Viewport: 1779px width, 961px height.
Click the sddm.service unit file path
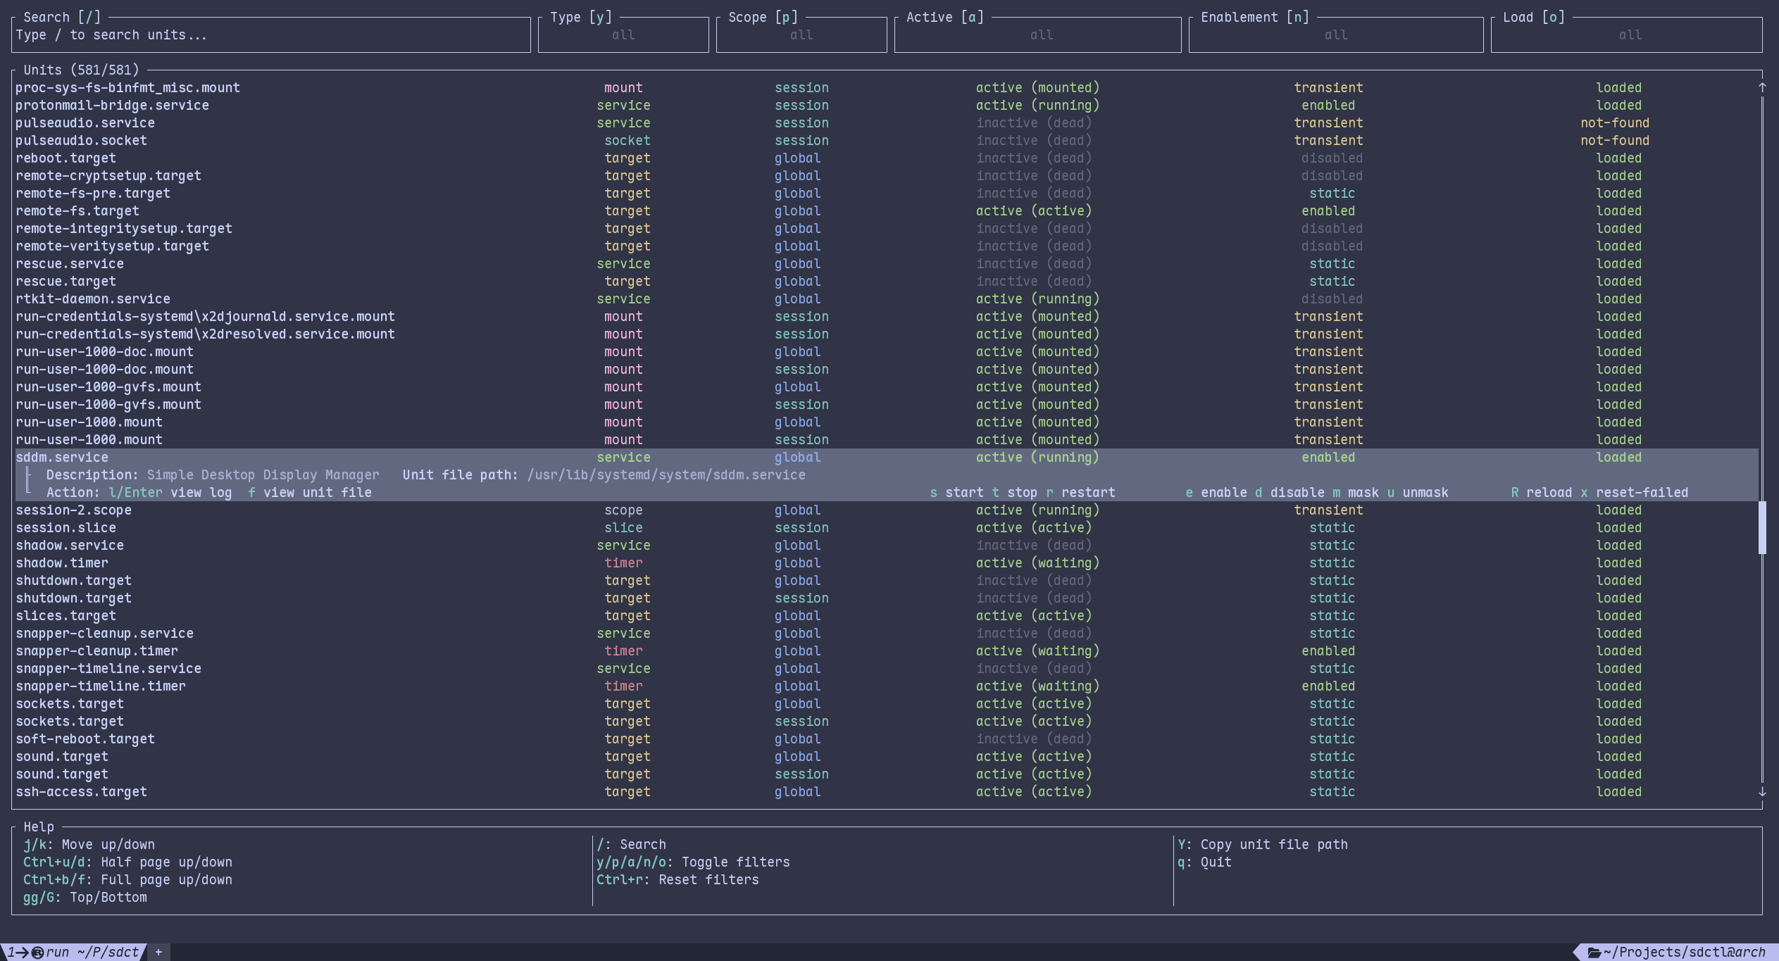pyautogui.click(x=666, y=475)
